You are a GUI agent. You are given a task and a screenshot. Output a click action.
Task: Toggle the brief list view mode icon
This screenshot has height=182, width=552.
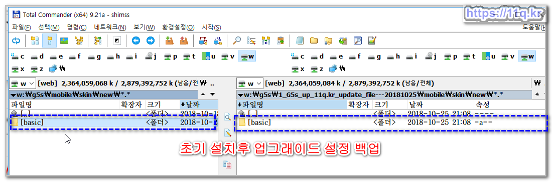tap(35, 40)
